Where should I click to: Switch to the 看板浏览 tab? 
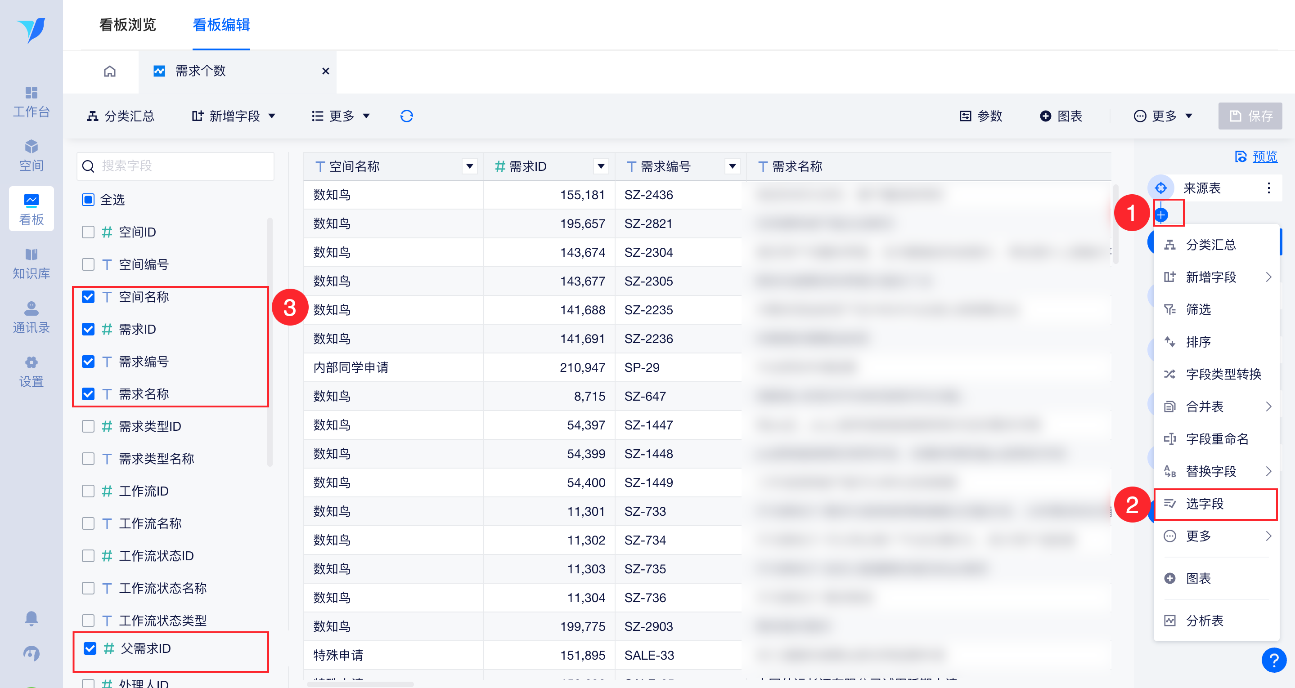coord(127,24)
